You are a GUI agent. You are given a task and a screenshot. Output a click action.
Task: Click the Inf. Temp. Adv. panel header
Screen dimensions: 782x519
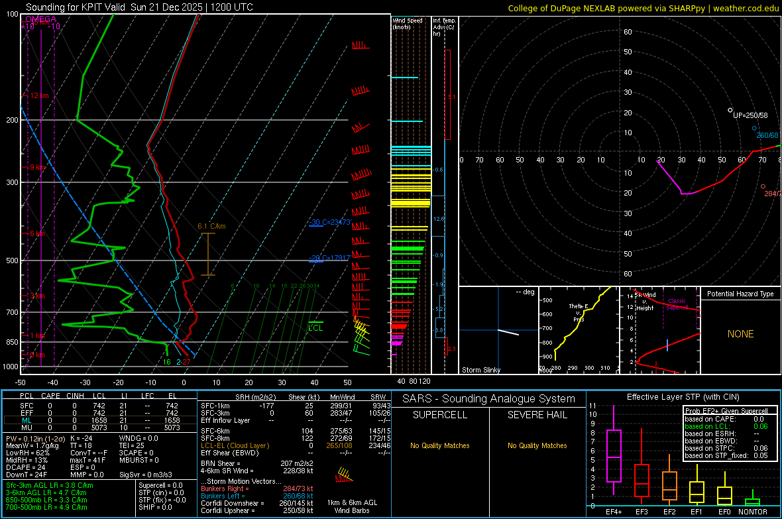(x=444, y=27)
